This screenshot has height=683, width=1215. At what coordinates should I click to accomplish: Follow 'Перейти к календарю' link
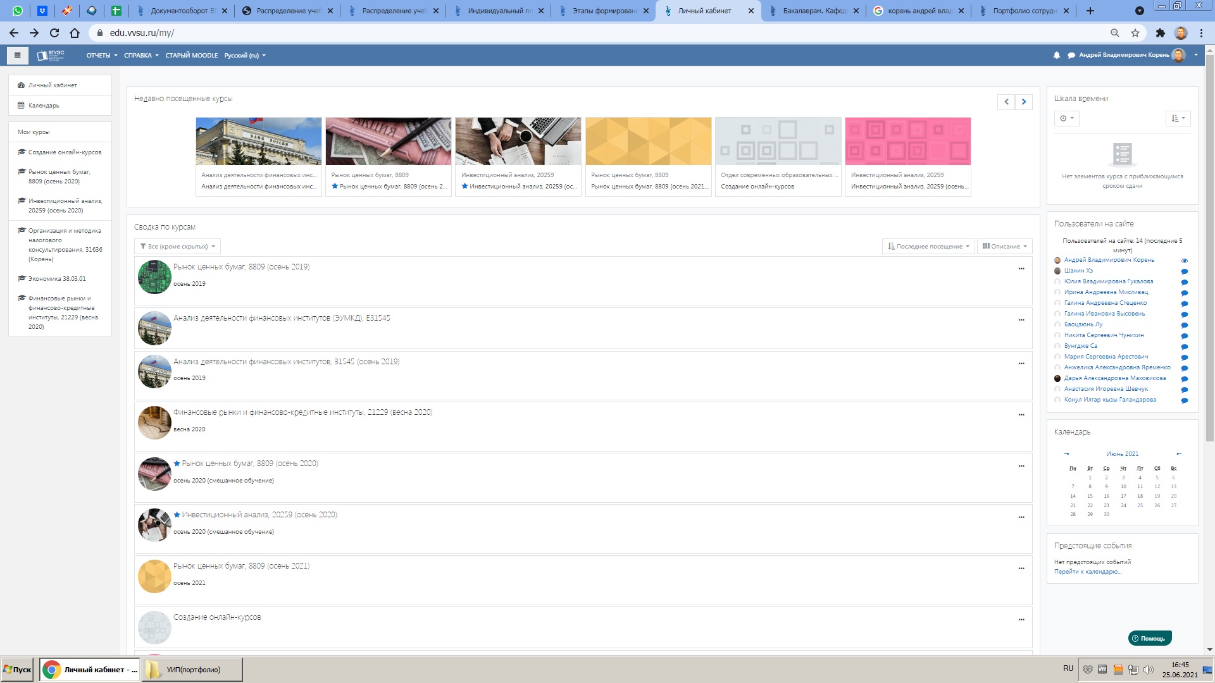[1087, 572]
